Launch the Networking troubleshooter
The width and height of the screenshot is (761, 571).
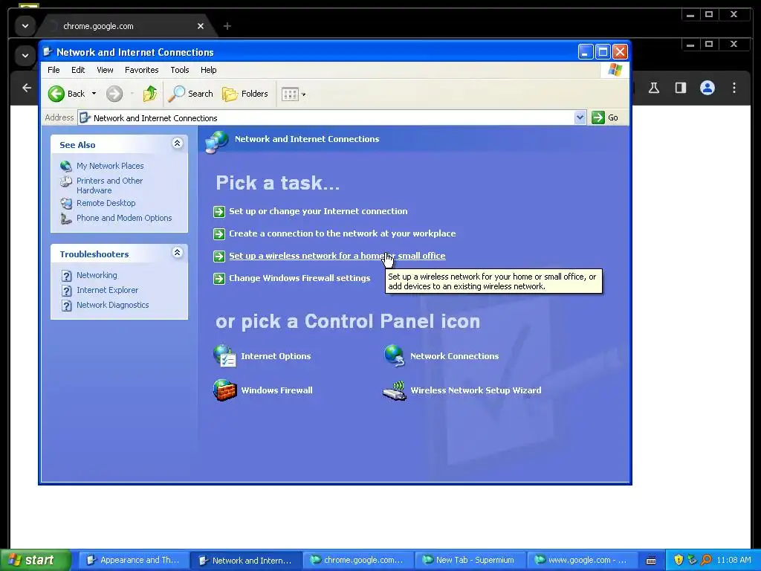[x=97, y=275]
